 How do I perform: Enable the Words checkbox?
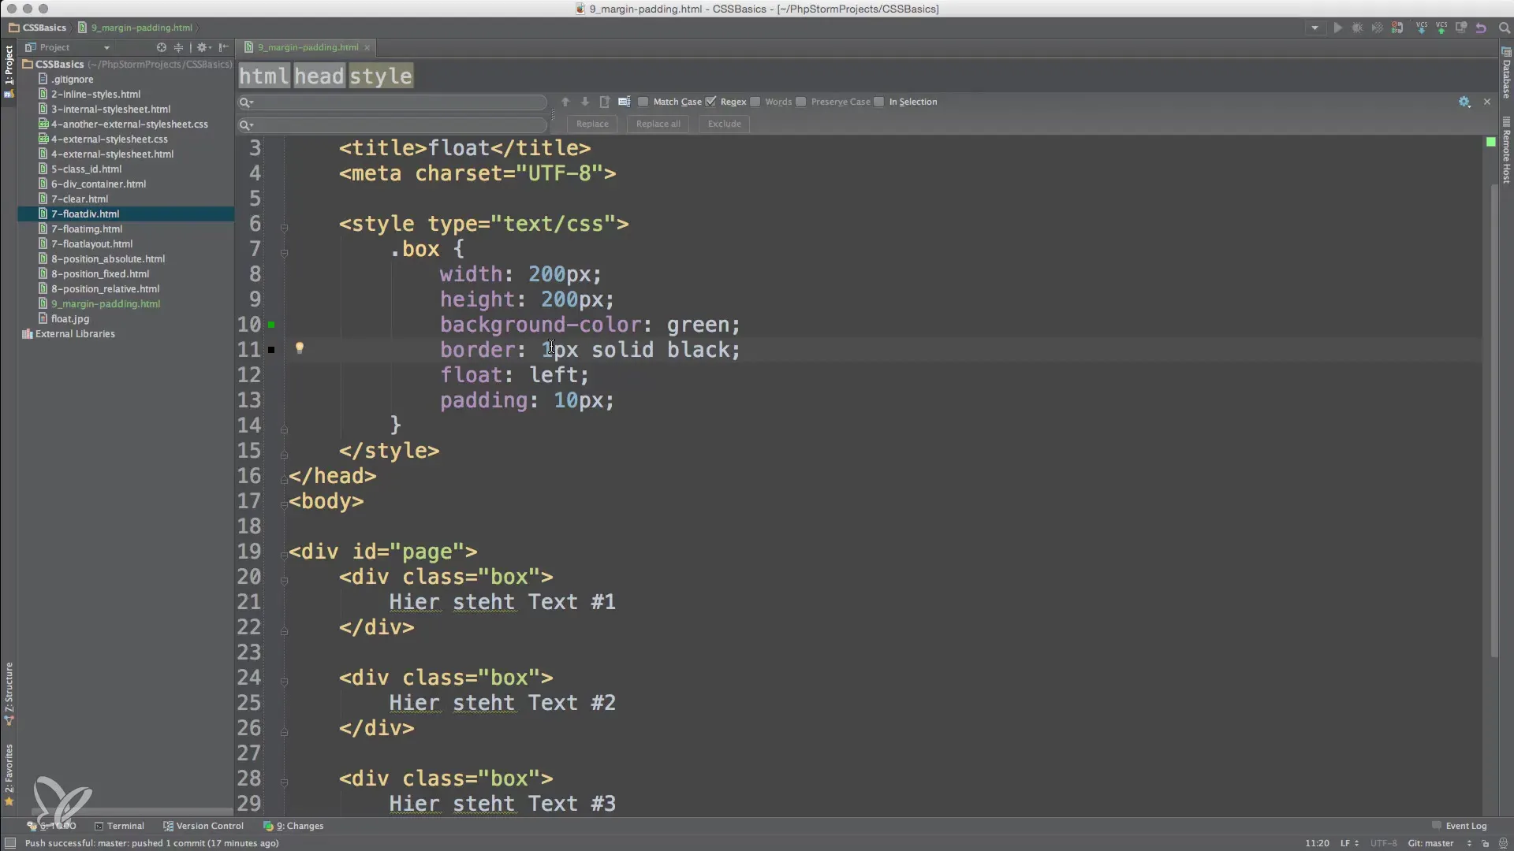pyautogui.click(x=755, y=102)
